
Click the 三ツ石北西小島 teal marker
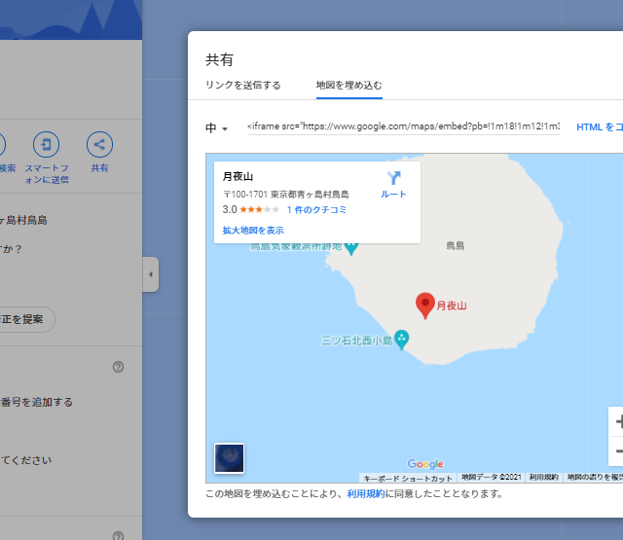pyautogui.click(x=401, y=340)
